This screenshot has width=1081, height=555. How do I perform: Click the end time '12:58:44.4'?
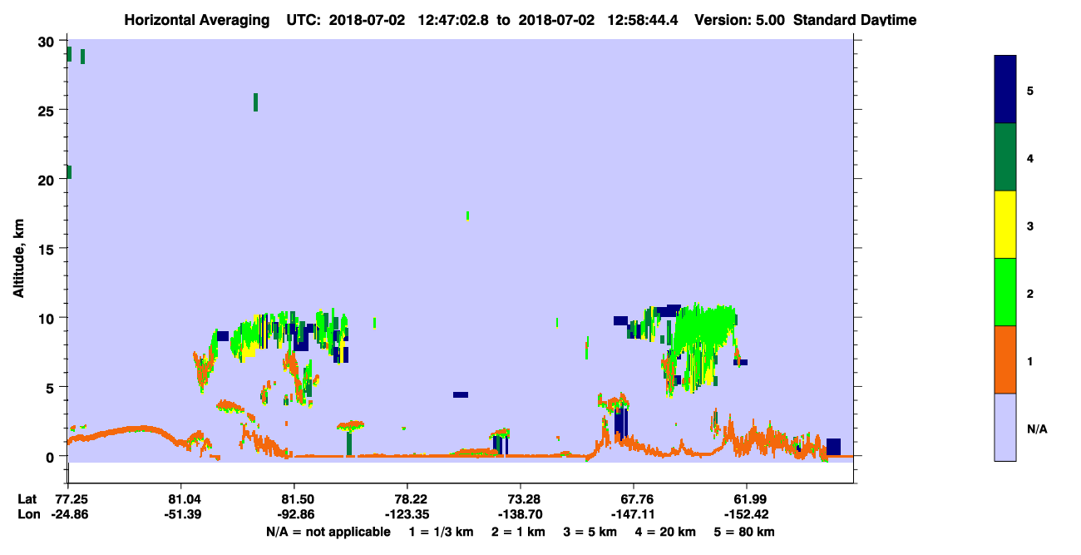coord(642,19)
